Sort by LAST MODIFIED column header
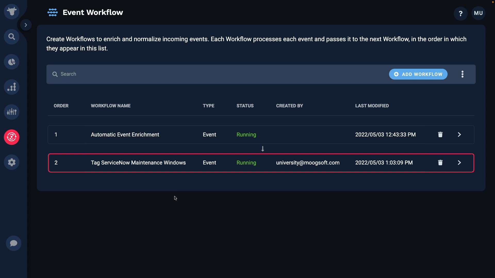495x278 pixels. click(x=372, y=106)
